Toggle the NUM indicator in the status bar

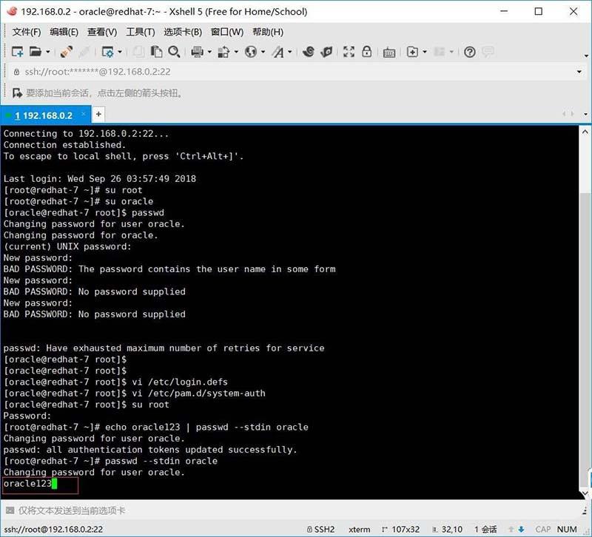pos(566,530)
